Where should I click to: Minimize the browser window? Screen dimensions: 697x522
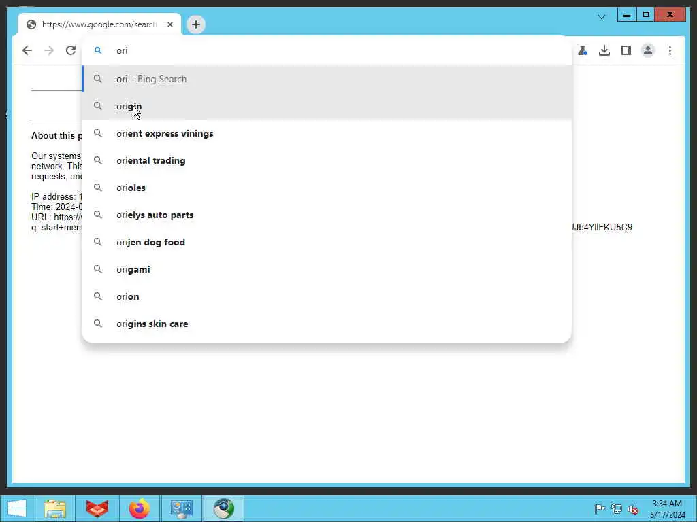(627, 15)
